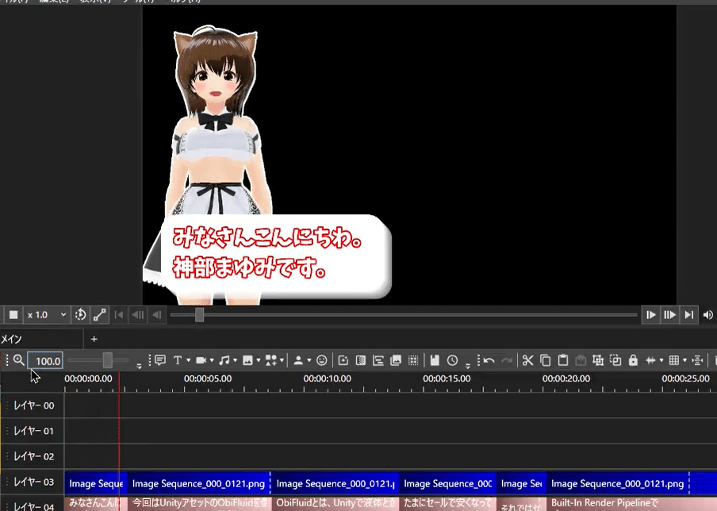This screenshot has height=511, width=717.
Task: Open the waveform options dropdown arrow
Action: 661,360
